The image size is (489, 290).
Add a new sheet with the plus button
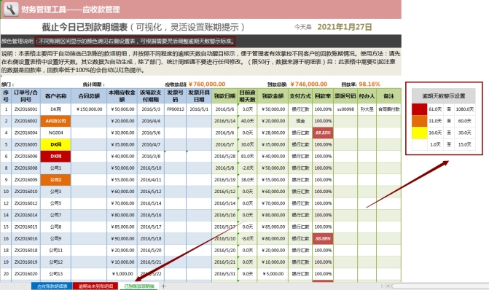(163, 286)
